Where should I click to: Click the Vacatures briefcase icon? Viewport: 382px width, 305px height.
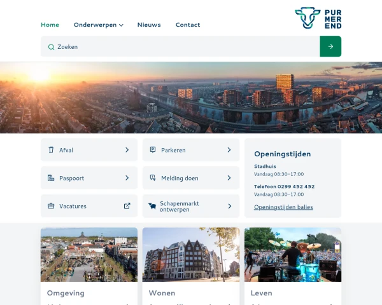click(51, 206)
